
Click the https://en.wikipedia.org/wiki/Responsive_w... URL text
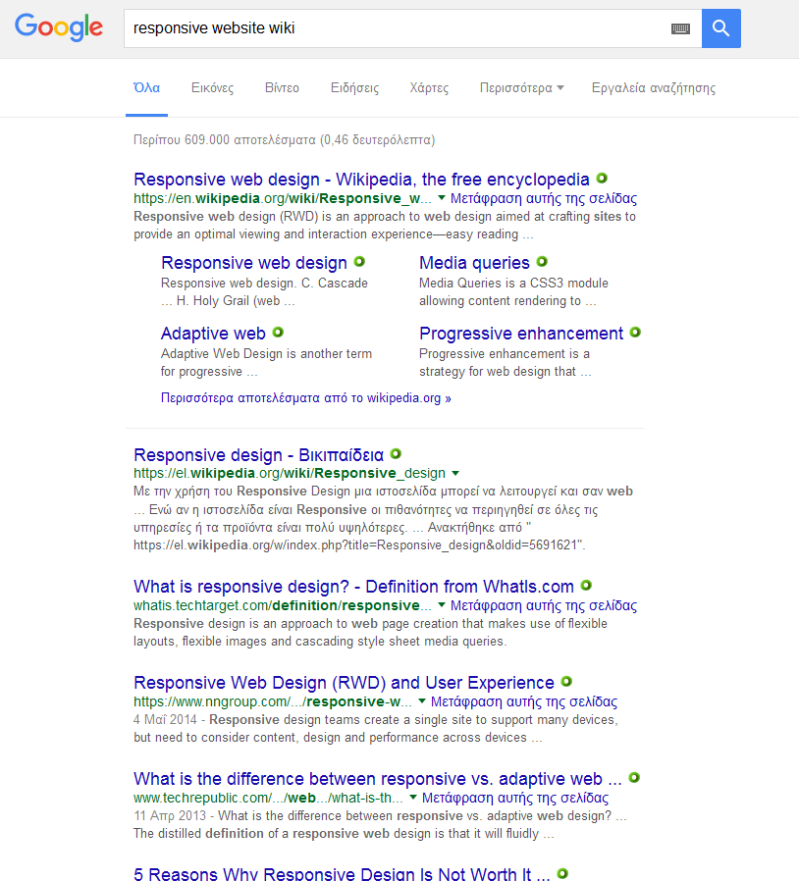tap(283, 198)
